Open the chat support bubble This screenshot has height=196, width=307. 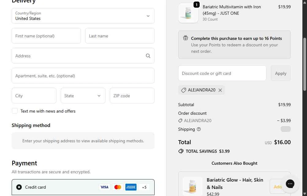pos(290,184)
